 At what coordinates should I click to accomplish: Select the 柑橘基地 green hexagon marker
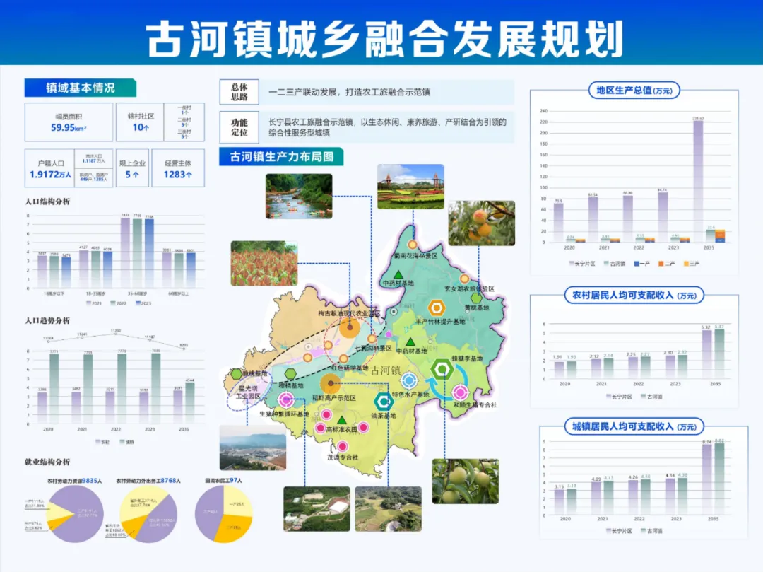290,374
